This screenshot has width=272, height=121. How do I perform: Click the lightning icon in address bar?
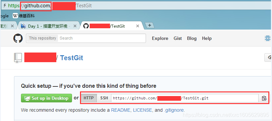5,6
